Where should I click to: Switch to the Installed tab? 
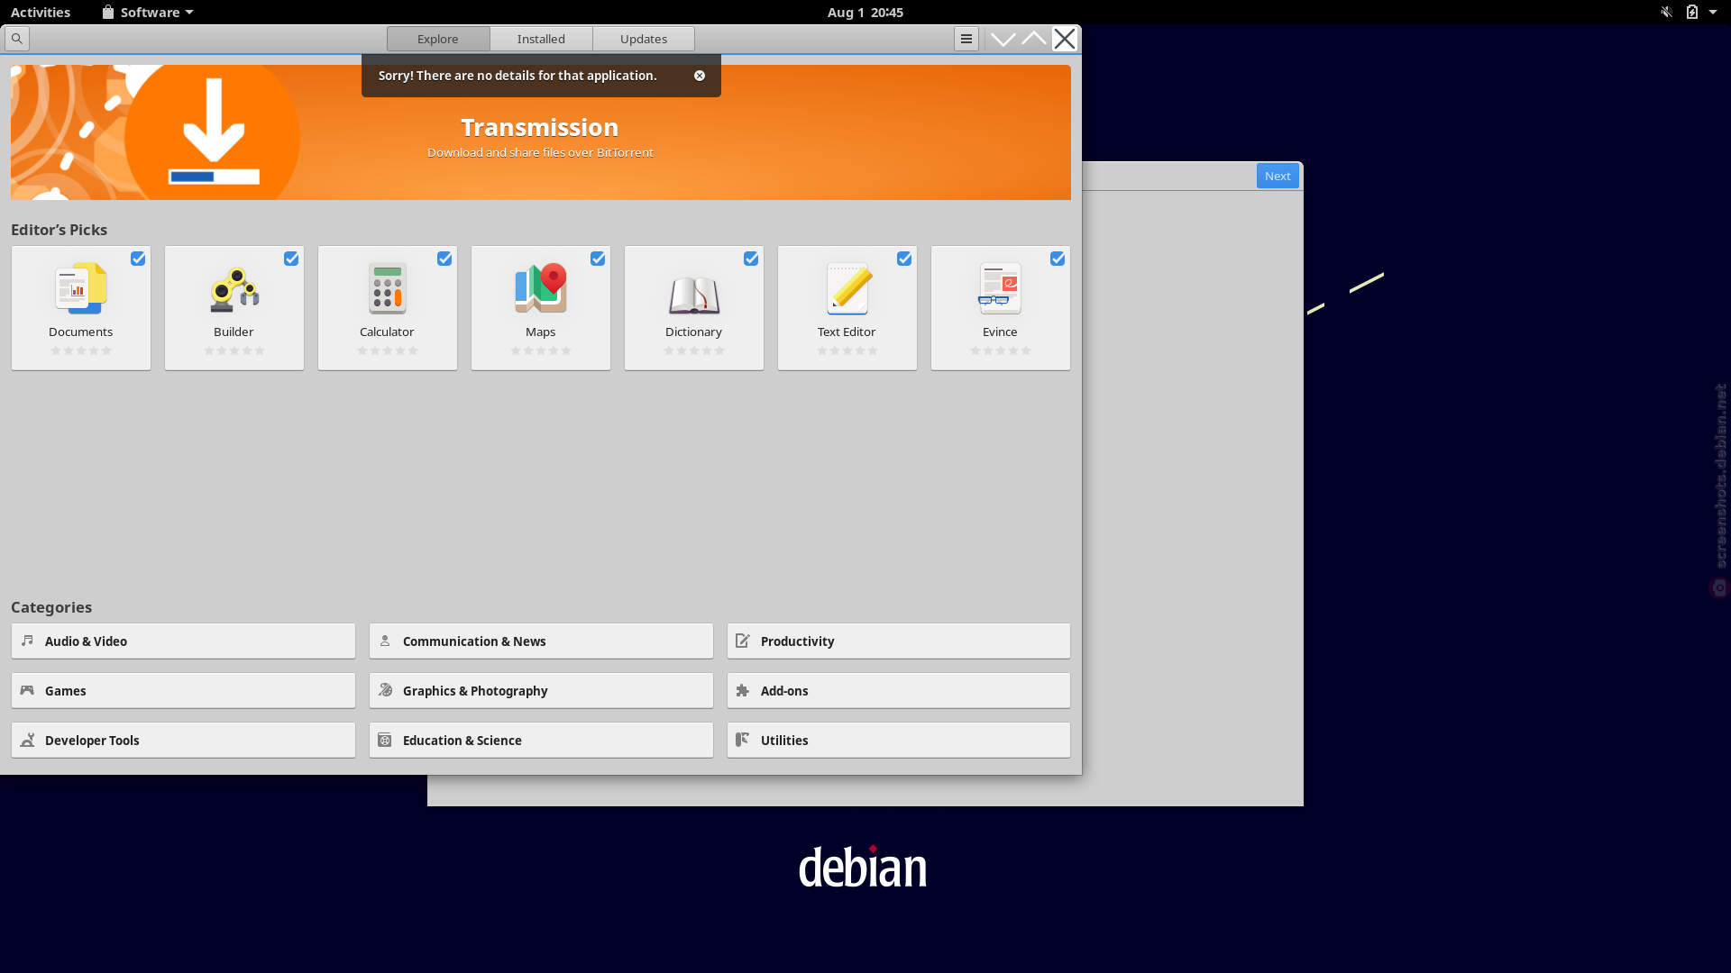click(541, 39)
